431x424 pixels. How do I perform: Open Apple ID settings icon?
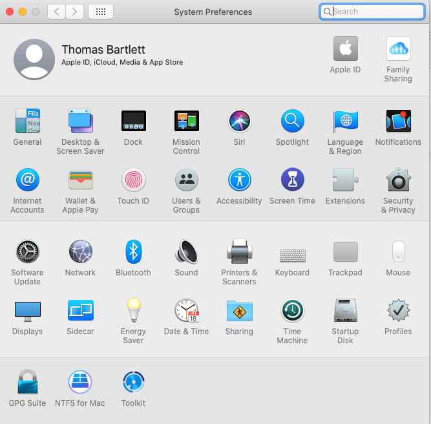pyautogui.click(x=346, y=48)
